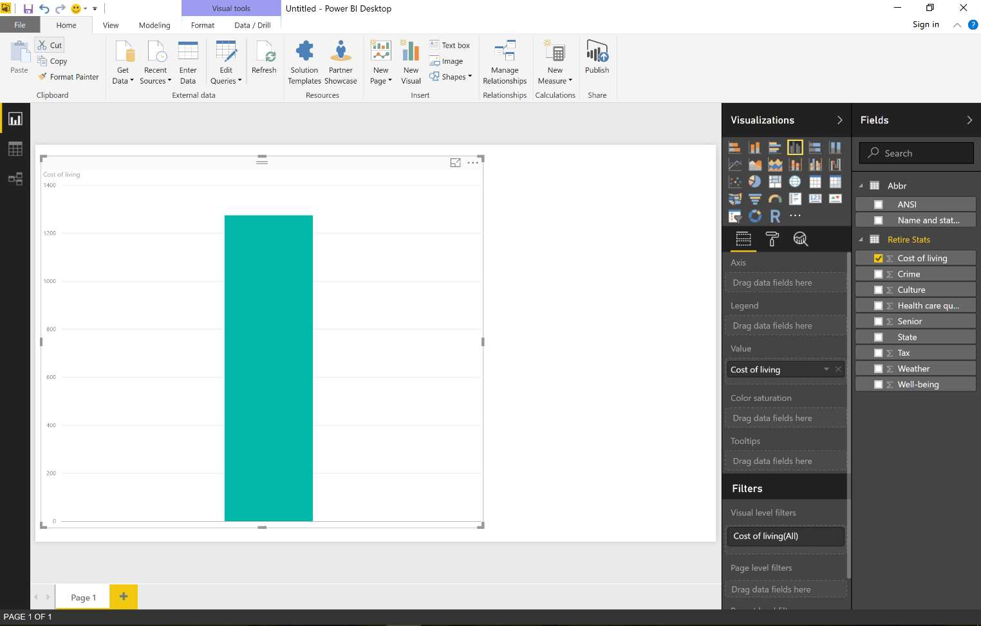This screenshot has height=626, width=981.
Task: Click Sign in link
Action: pos(926,24)
